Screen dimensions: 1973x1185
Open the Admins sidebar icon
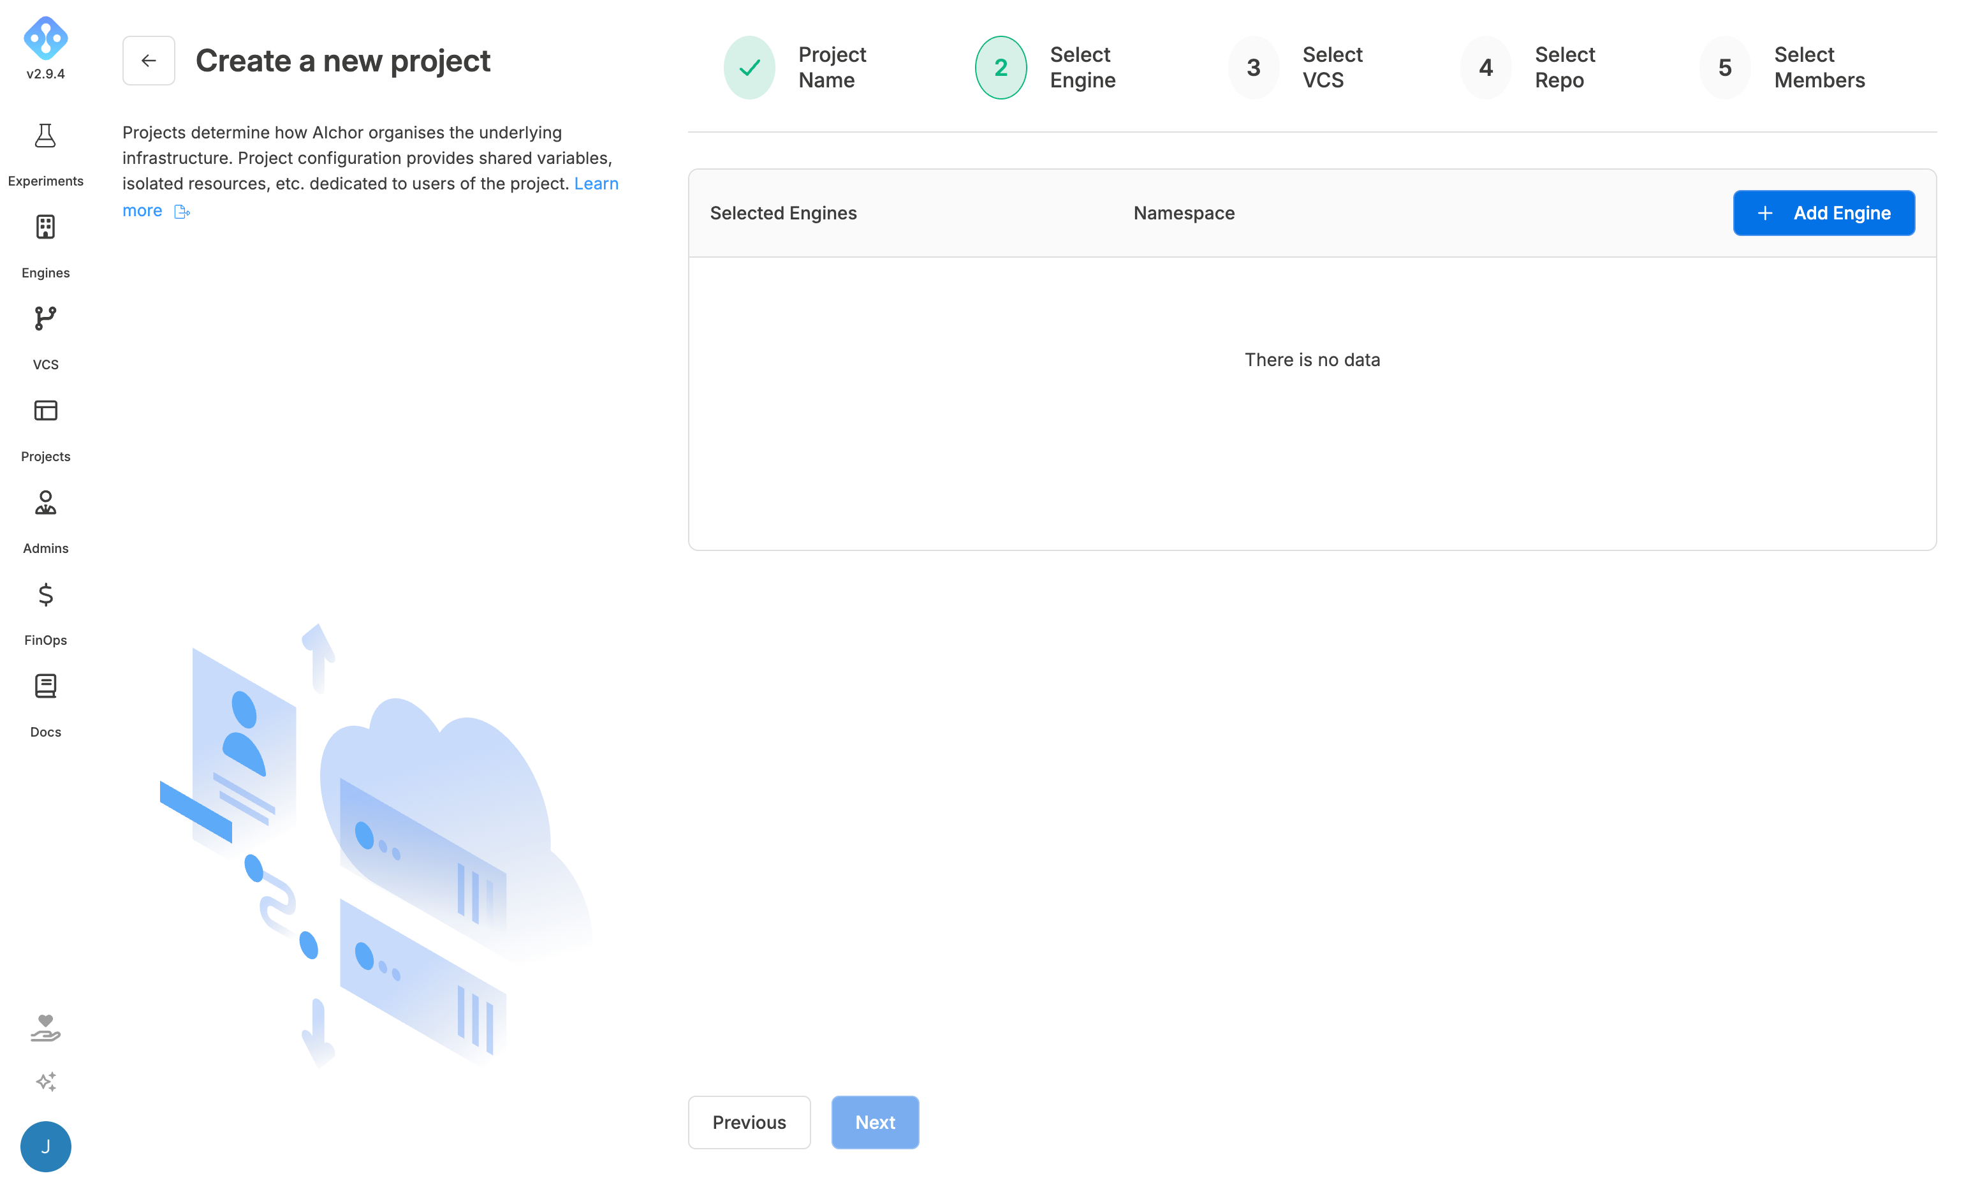click(45, 503)
